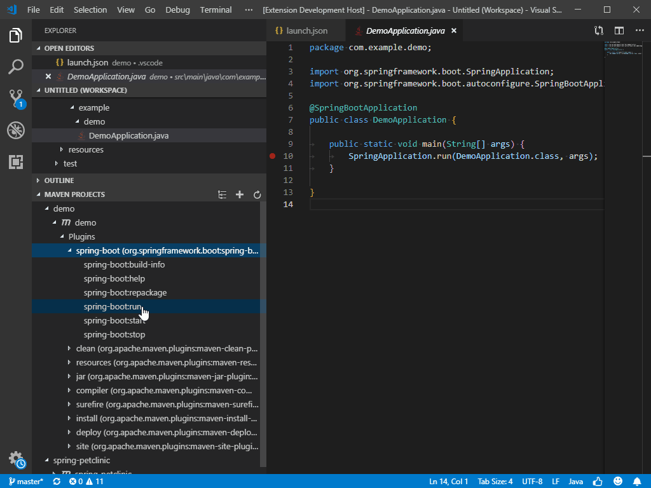Open the master* git branch indicator
This screenshot has height=488, width=651.
pos(25,482)
